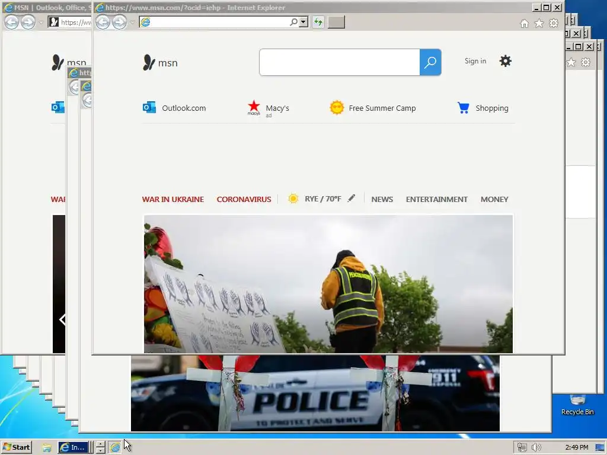Click the gray stop button beside refresh
The image size is (607, 455).
pos(336,22)
